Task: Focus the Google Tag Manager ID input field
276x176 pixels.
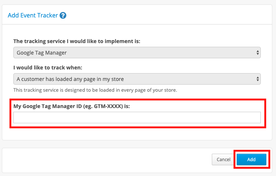Action: coord(137,117)
